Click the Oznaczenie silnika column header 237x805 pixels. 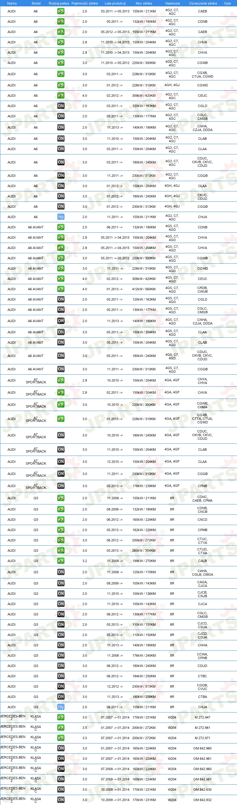click(203, 3)
